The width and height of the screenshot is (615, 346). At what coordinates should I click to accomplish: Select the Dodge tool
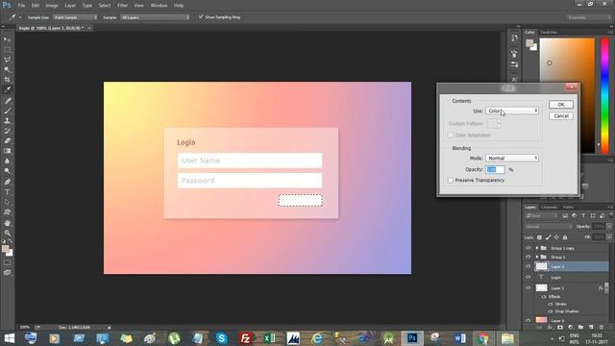[7, 171]
